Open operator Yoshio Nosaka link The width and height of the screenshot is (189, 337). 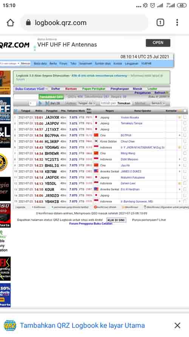(x=130, y=118)
